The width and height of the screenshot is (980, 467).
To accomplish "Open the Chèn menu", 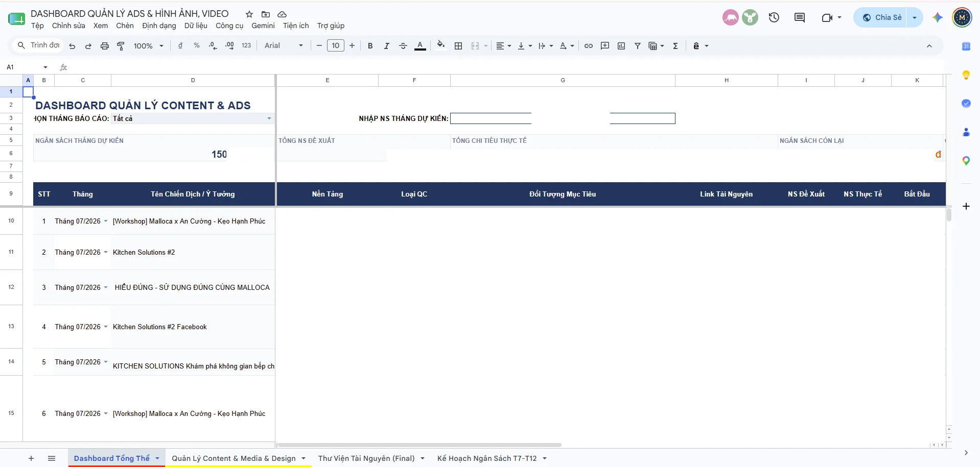I will point(125,26).
